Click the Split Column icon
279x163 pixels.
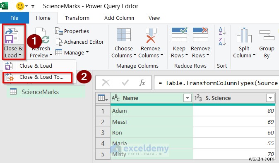tap(244, 35)
